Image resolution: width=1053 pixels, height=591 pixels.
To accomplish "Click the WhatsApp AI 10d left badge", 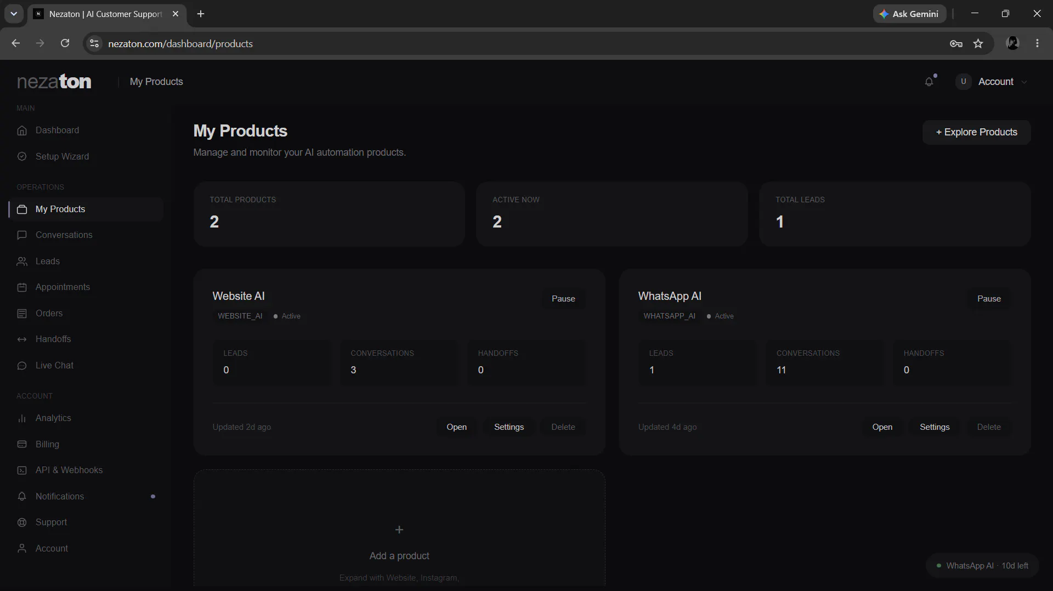I will (x=982, y=566).
